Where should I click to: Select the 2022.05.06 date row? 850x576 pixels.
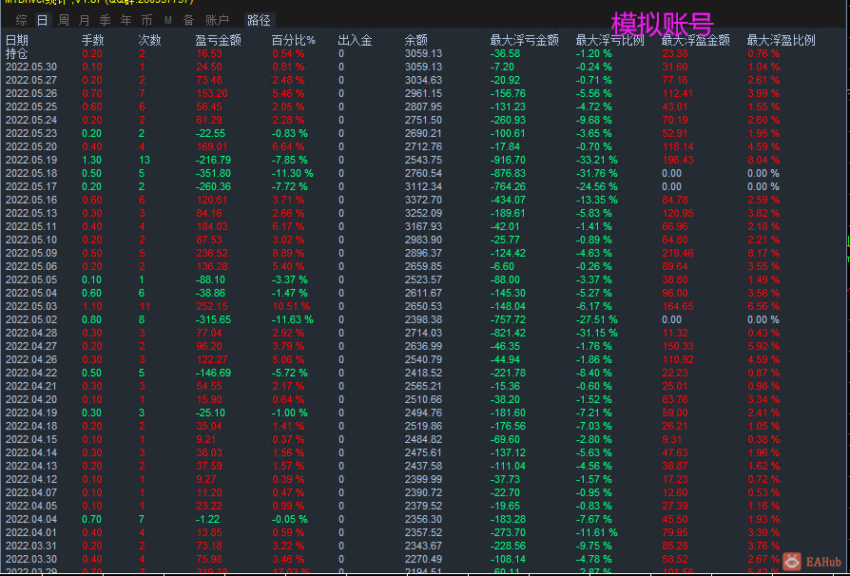pyautogui.click(x=30, y=266)
